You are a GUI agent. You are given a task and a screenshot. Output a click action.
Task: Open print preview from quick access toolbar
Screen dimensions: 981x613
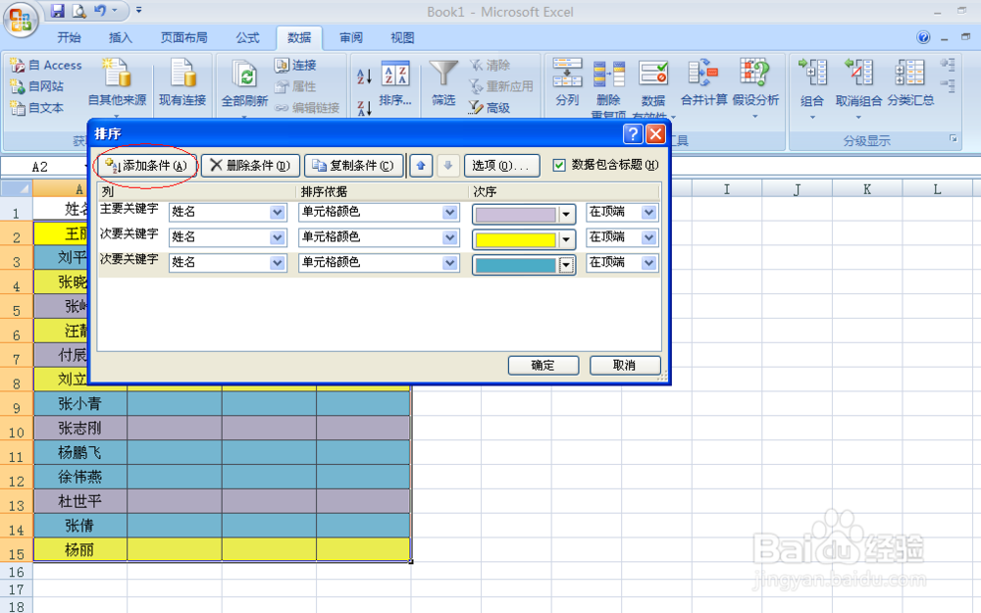point(78,11)
